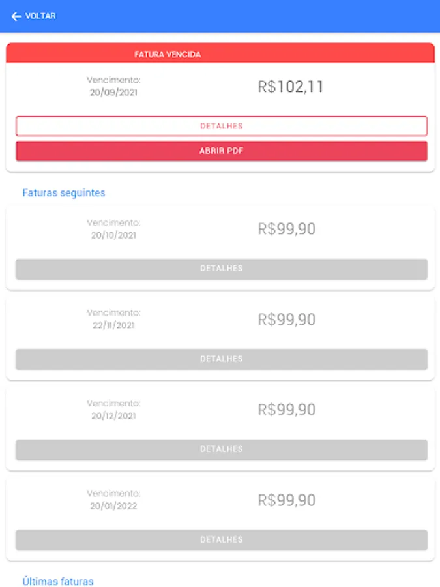Open Detalhes for the 22/11/2021 invoice
The image size is (440, 587).
(x=221, y=359)
